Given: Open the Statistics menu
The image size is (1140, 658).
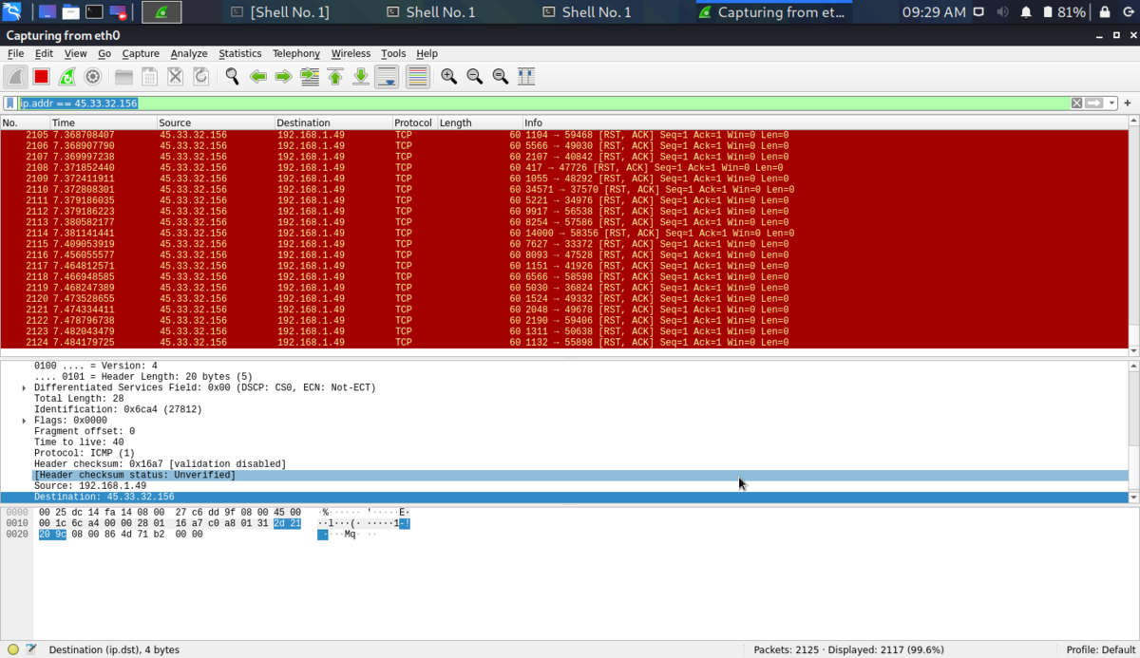Looking at the screenshot, I should [240, 54].
